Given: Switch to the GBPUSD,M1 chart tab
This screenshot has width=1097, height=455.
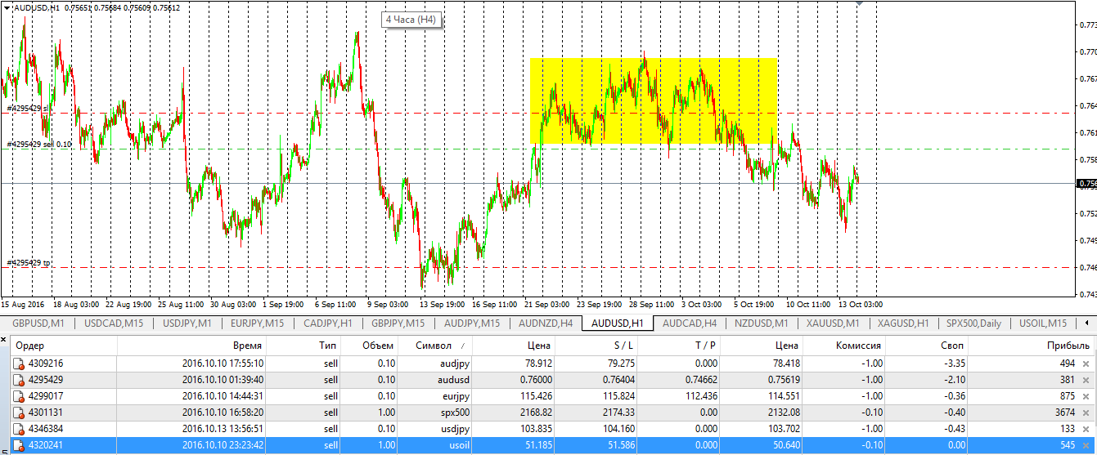Looking at the screenshot, I should tap(37, 323).
